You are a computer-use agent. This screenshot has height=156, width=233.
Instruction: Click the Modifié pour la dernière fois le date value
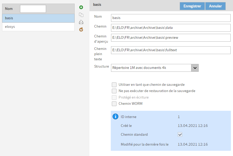point(193,144)
